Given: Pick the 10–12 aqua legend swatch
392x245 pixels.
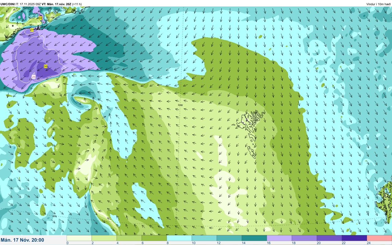Looking at the screenshot, I should 204,238.
